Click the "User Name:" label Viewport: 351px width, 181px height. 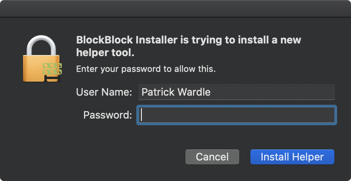(104, 92)
